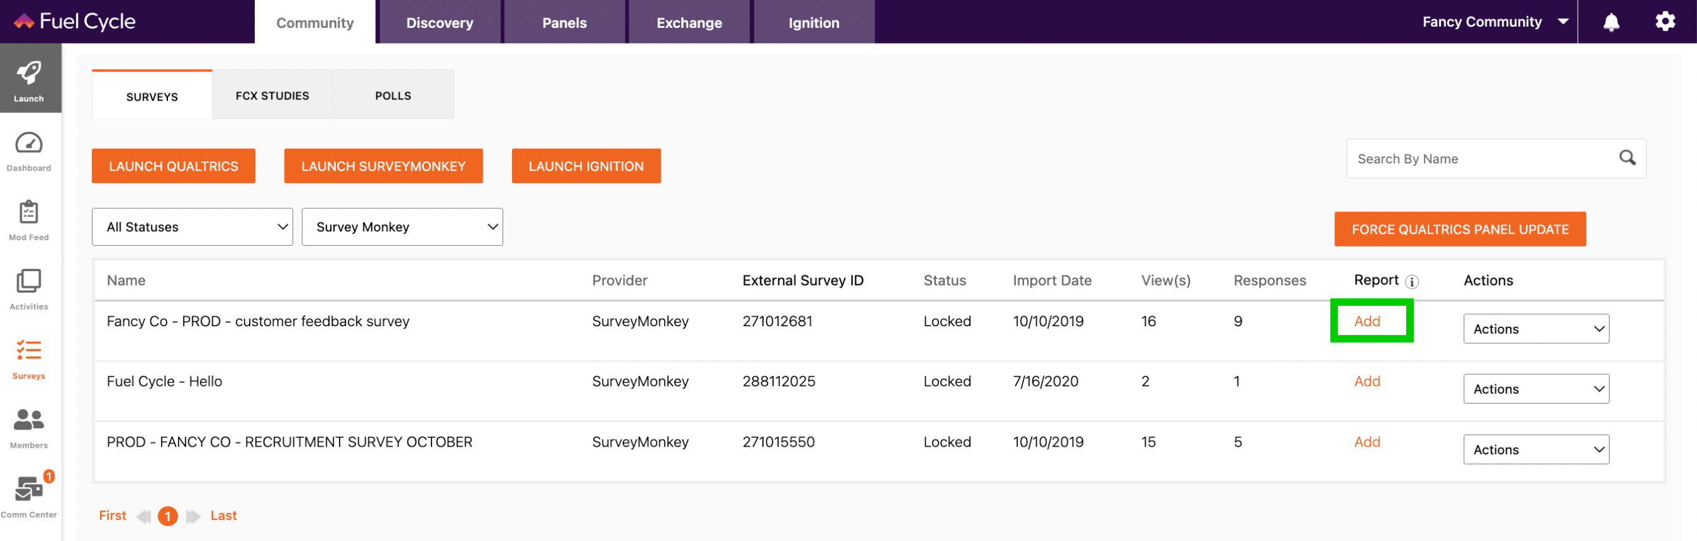Sort by the Status column header

[944, 280]
